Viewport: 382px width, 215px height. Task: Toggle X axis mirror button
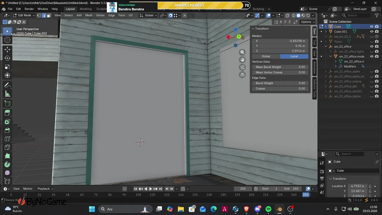(281, 22)
